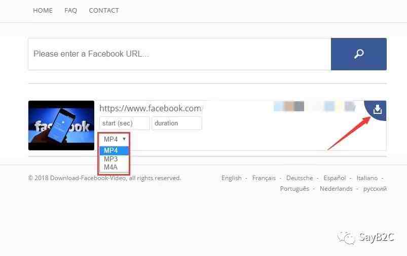407x256 pixels.
Task: Click the https://www.facebook.com video link text
Action: click(151, 108)
